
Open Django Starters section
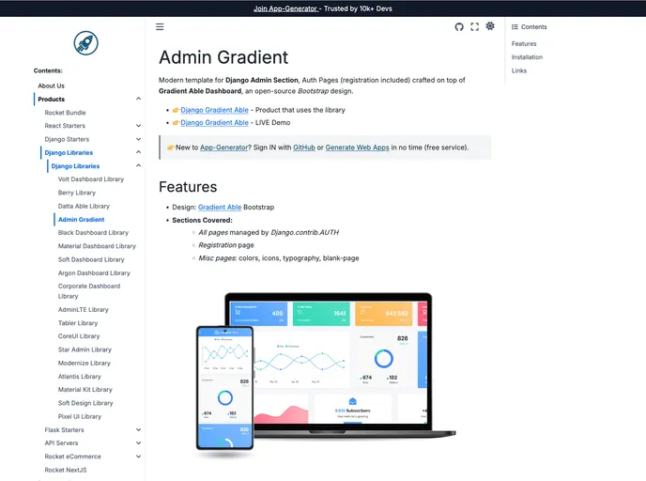click(67, 139)
